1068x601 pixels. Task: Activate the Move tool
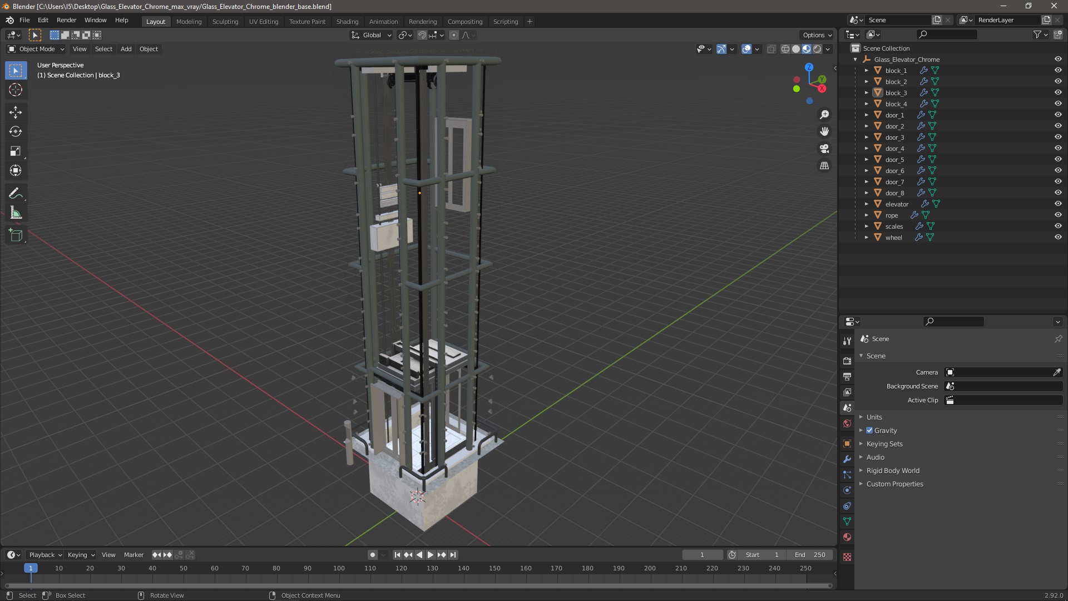point(16,112)
